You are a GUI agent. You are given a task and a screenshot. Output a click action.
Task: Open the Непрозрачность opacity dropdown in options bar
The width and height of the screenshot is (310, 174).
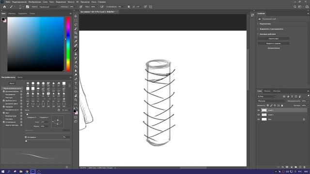77,7
